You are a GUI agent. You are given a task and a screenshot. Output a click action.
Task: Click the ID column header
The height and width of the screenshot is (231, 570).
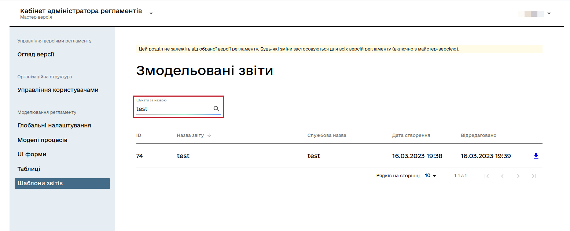point(139,135)
